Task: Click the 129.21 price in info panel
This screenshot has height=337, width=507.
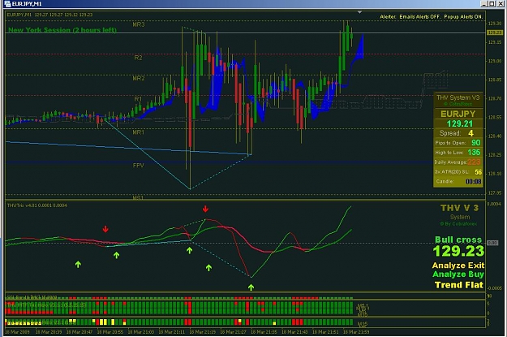Action: 459,123
